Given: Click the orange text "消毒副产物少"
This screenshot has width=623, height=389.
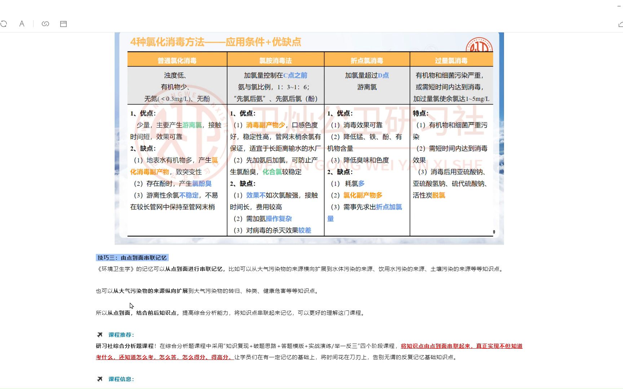Looking at the screenshot, I should click(x=266, y=125).
